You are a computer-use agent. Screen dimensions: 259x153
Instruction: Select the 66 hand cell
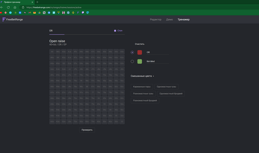click(99, 98)
